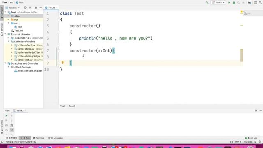
Task: Click the Collapse All icon in Project panel
Action: [30, 8]
